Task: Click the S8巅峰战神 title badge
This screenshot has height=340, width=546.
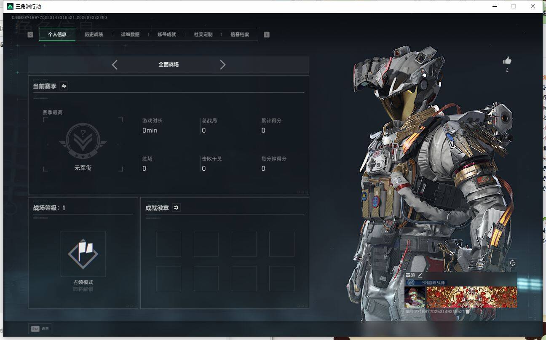Action: pos(426,282)
